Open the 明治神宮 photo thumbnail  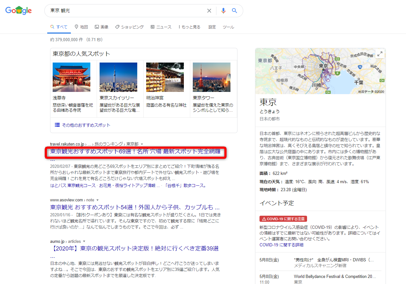(x=165, y=77)
